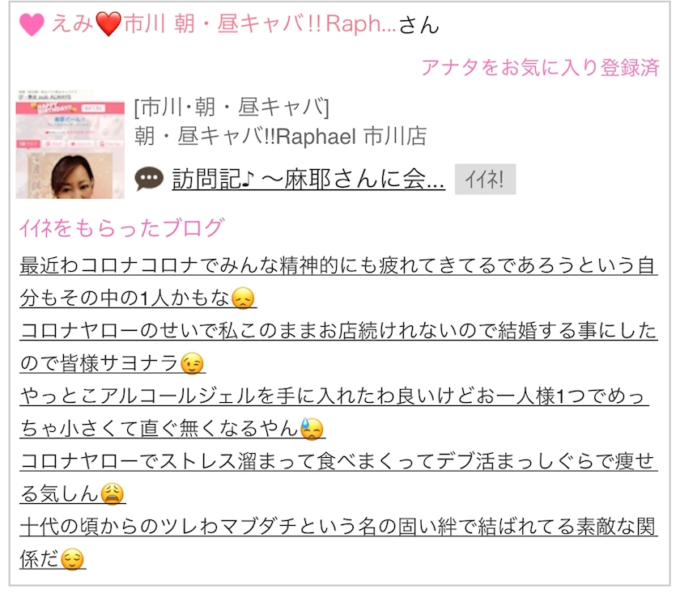Click shop name 朝・昼キャバ!!Raphael 市川店
Viewport: 680px width, 593px height.
coord(280,136)
